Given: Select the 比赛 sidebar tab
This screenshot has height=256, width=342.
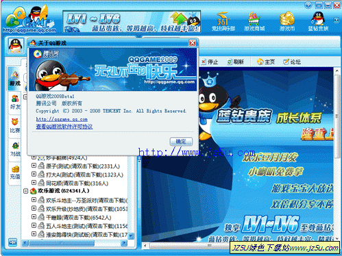Looking at the screenshot, I should point(15,126).
